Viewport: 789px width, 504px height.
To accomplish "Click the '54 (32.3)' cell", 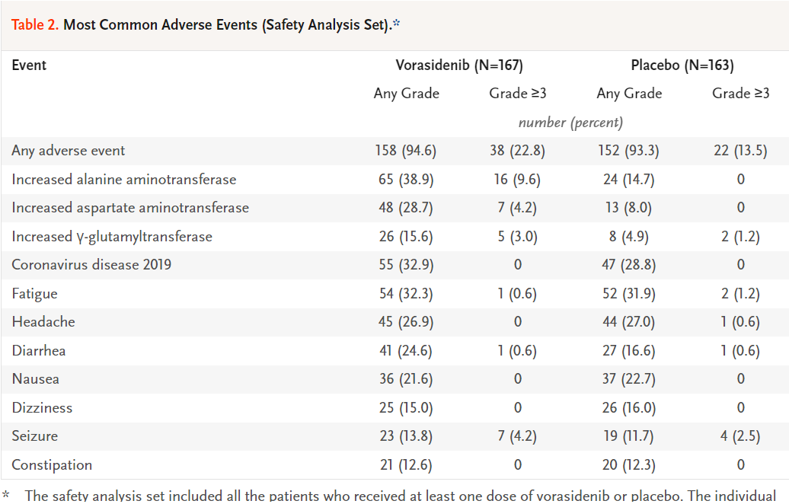I will pos(406,294).
